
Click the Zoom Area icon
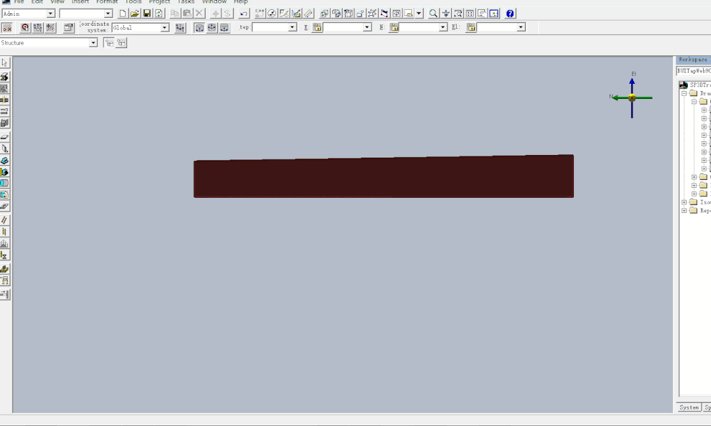(x=458, y=14)
